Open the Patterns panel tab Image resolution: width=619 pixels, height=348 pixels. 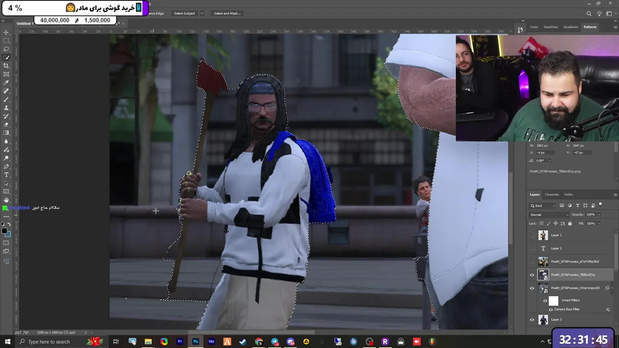pyautogui.click(x=590, y=27)
